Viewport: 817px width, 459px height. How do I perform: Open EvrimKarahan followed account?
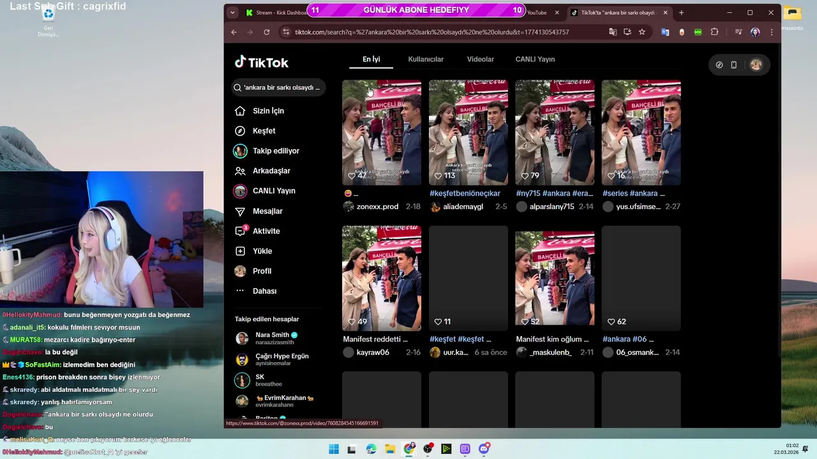pos(274,401)
